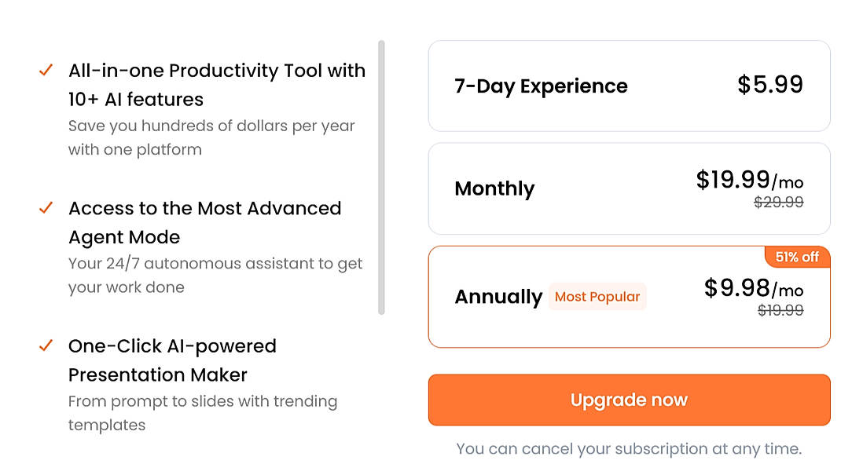The width and height of the screenshot is (841, 464).
Task: Click the checkmark next to Agent Mode feature
Action: (45, 208)
